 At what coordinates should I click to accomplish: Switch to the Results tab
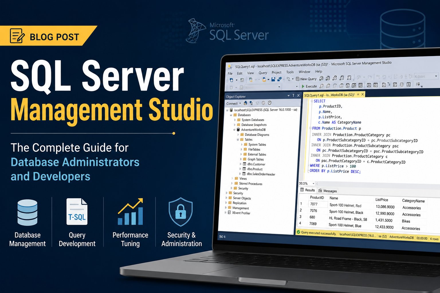pyautogui.click(x=308, y=190)
